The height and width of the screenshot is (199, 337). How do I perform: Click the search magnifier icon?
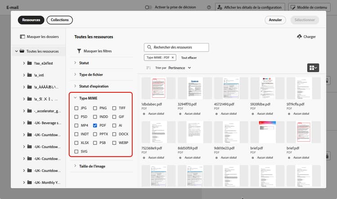[149, 47]
